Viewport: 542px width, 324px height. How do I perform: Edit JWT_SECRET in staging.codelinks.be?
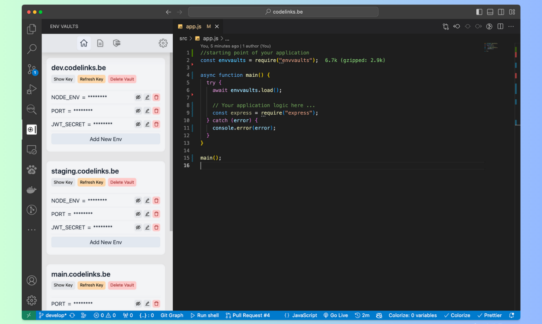coord(147,227)
